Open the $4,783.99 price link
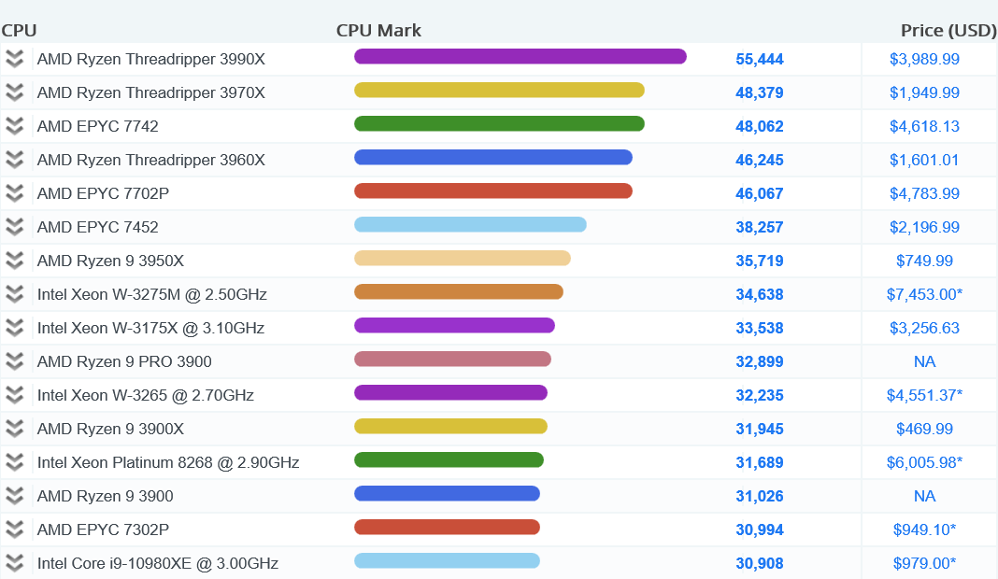 (x=924, y=193)
